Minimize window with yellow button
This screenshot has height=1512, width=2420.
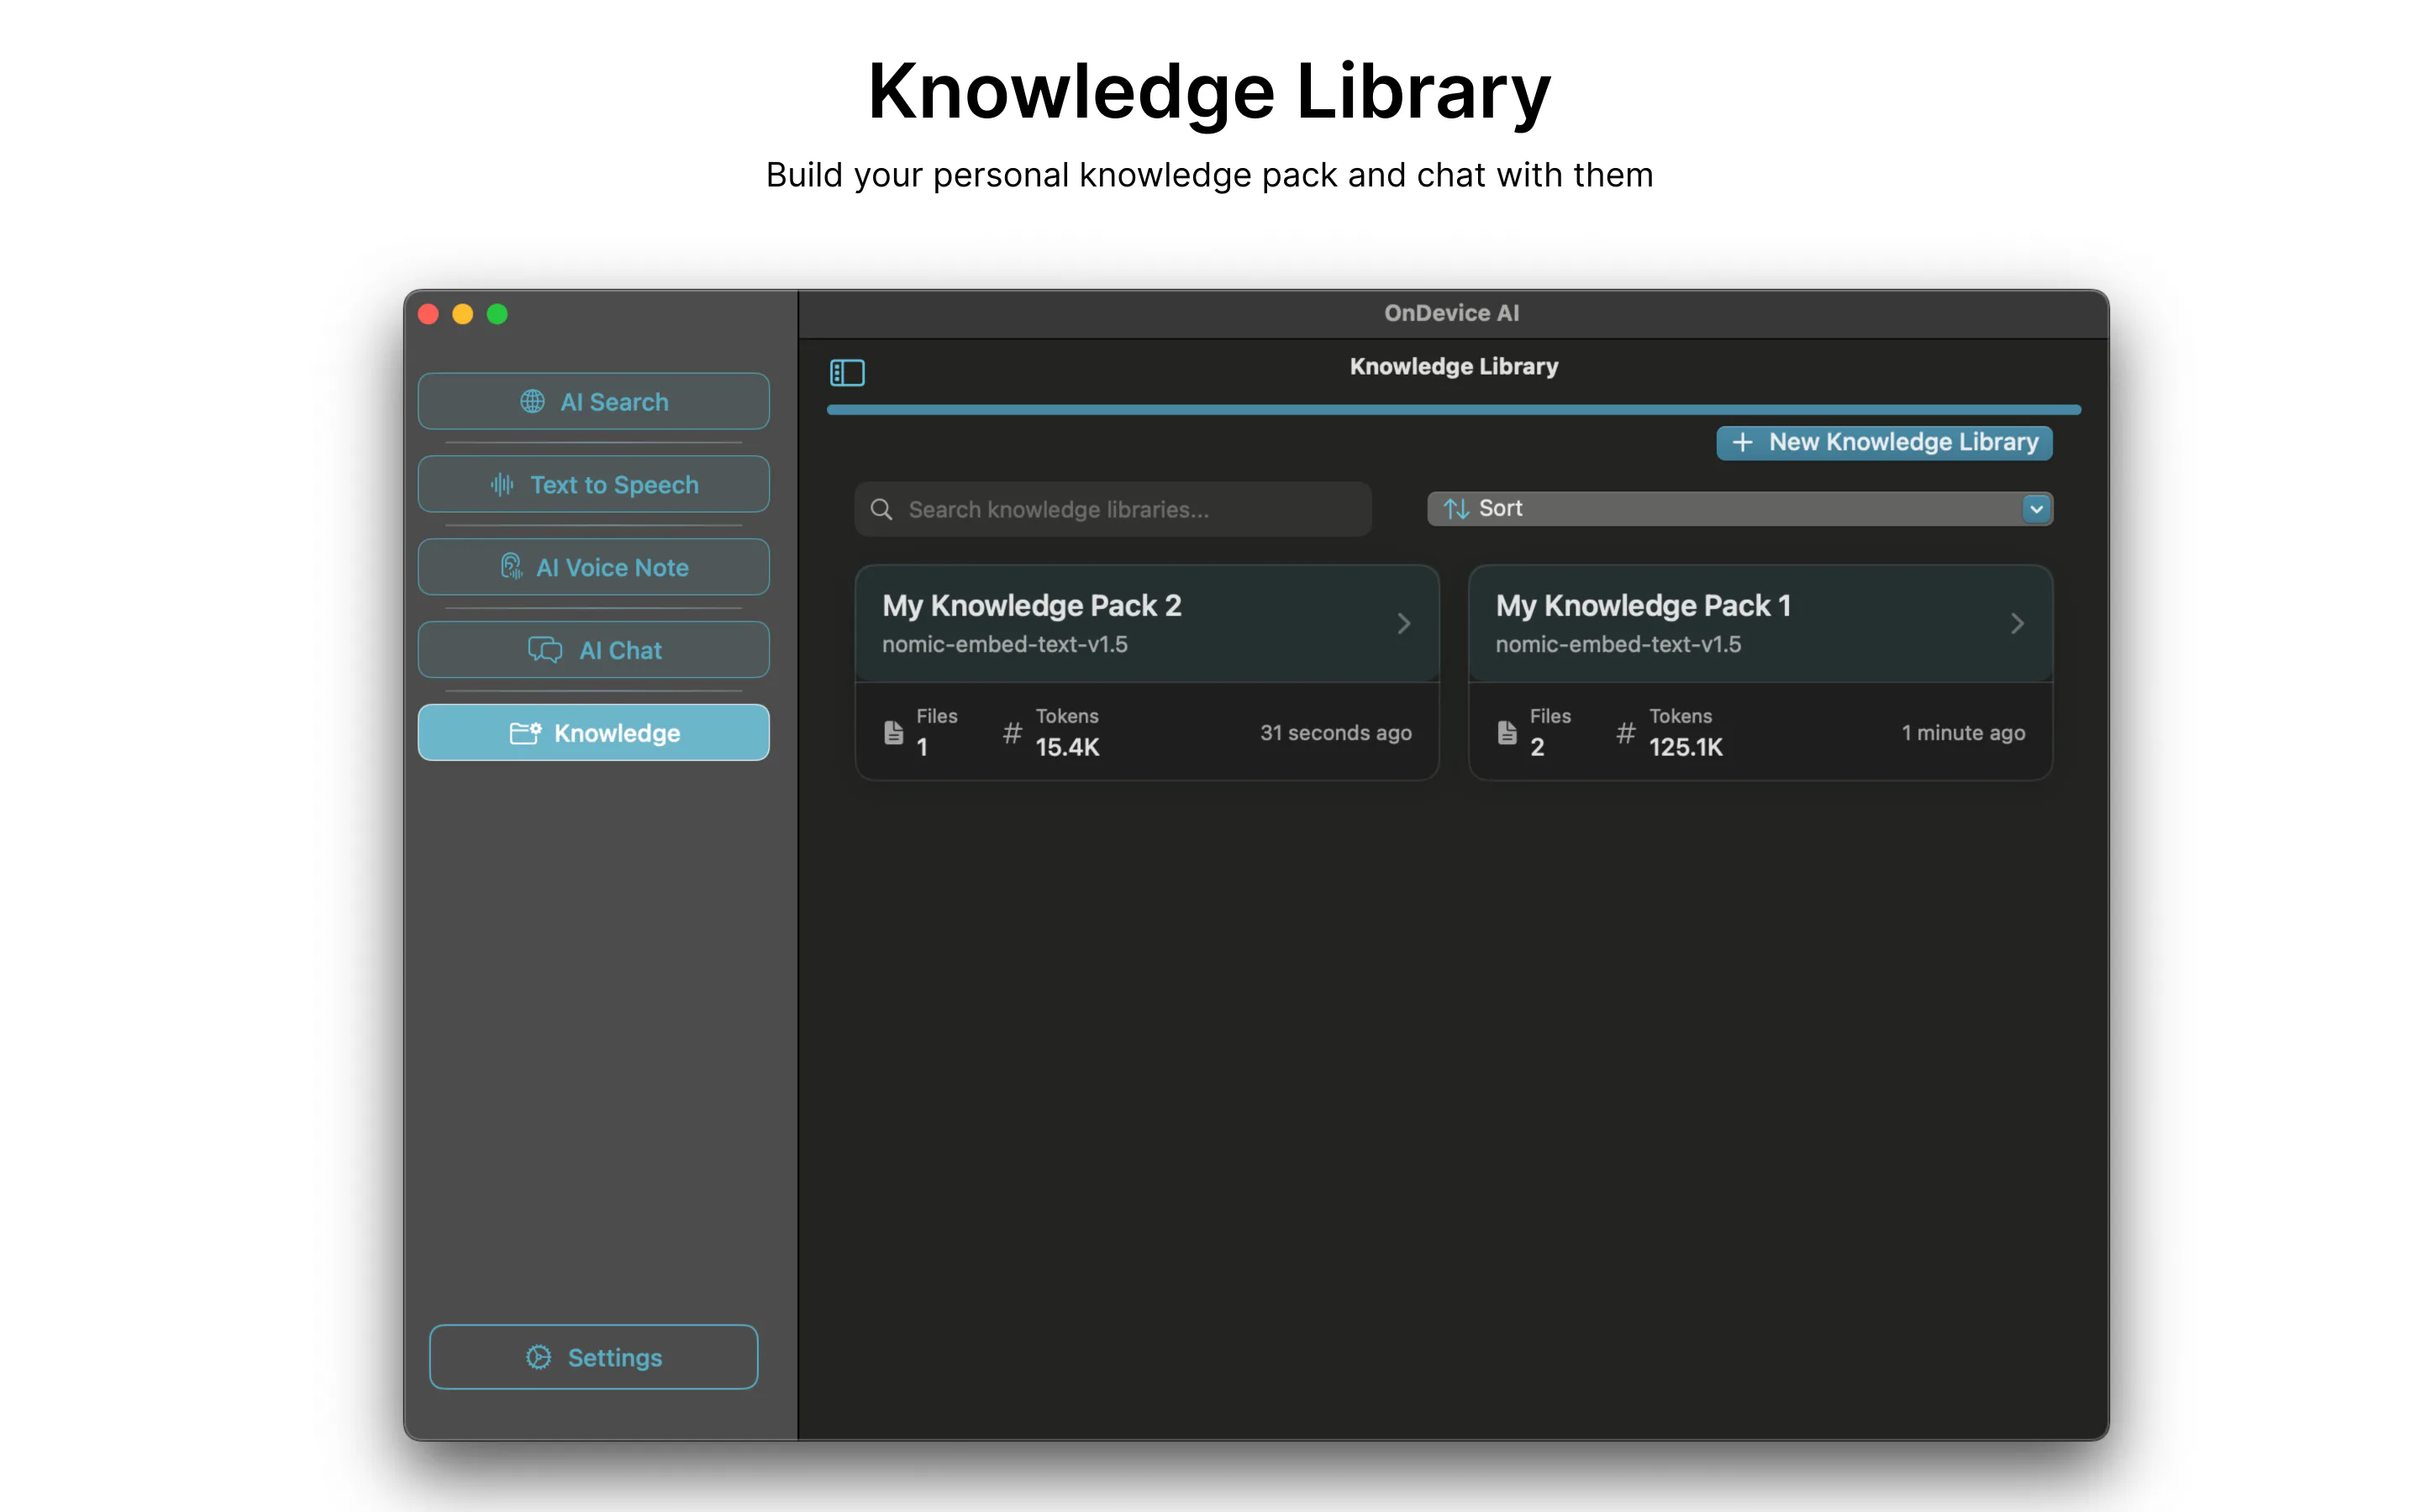click(x=463, y=314)
